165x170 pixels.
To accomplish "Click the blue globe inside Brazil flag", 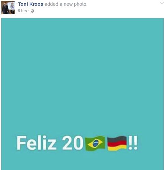I will click(x=95, y=143).
